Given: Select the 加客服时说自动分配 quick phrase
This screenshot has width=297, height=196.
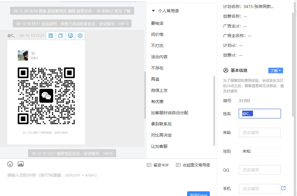Looking at the screenshot, I should (170, 113).
